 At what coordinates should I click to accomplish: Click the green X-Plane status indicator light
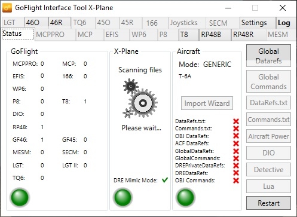click(123, 197)
